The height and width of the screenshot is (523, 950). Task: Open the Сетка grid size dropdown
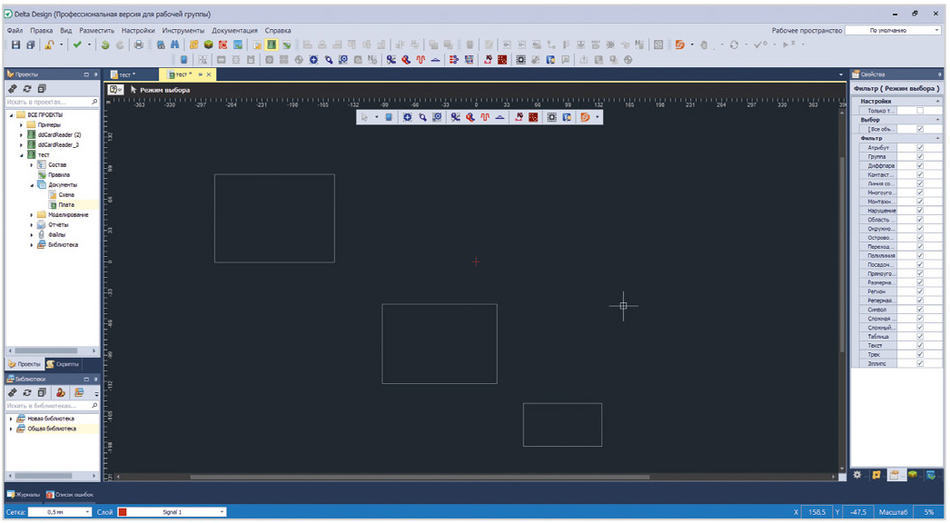point(88,512)
